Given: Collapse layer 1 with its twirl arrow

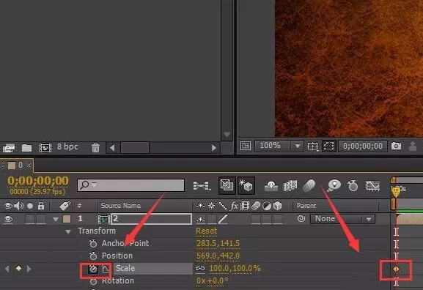Looking at the screenshot, I should 56,219.
